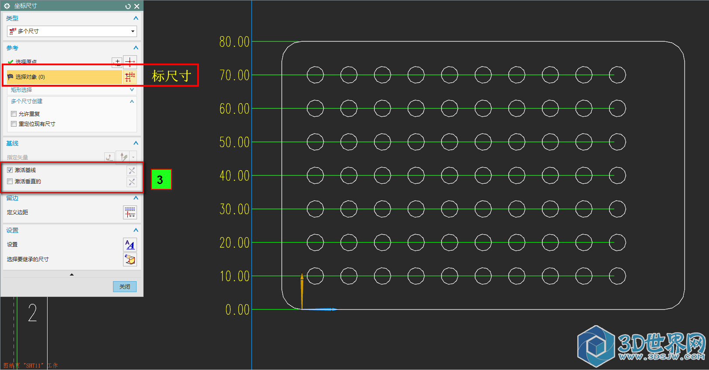Click the 选择原点 label
Screen dimensions: 709x370
pos(26,62)
